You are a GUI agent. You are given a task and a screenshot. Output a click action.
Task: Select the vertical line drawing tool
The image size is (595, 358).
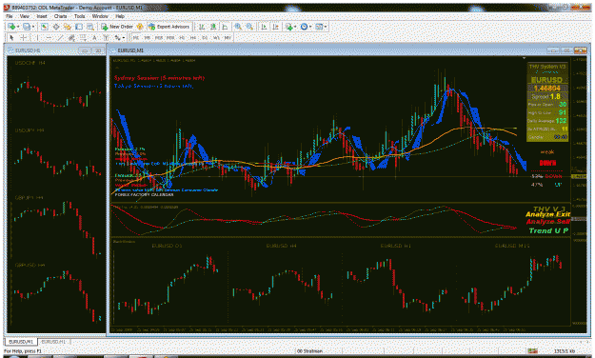[37, 37]
